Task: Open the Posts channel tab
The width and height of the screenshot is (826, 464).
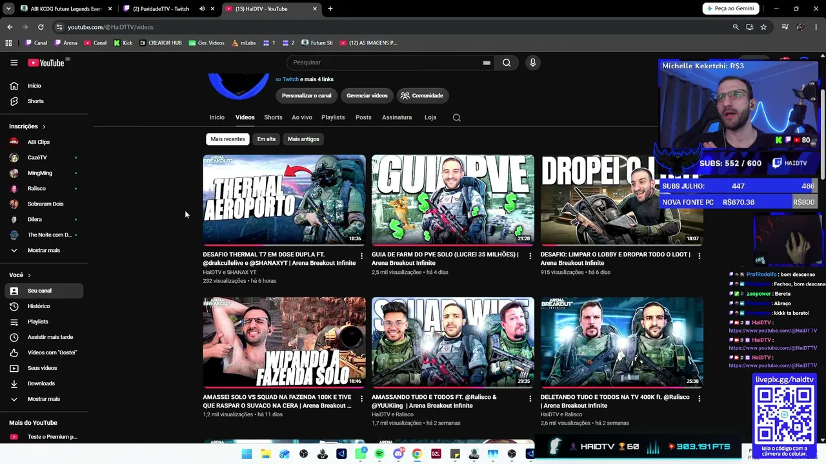Action: click(363, 117)
